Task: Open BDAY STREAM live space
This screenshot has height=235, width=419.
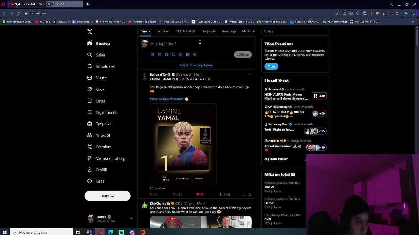Action: pyautogui.click(x=295, y=112)
